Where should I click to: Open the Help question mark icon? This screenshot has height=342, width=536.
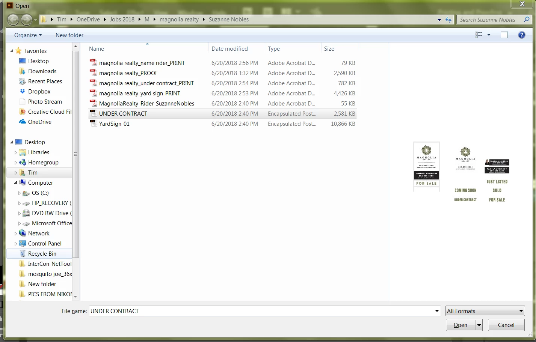click(521, 35)
